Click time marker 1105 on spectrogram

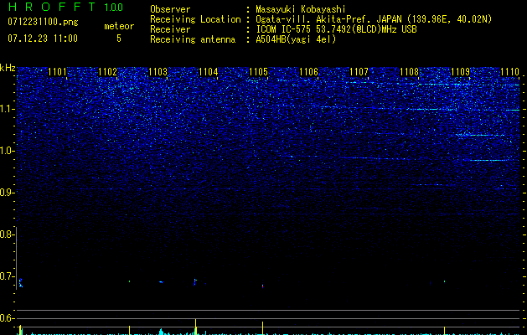point(258,72)
